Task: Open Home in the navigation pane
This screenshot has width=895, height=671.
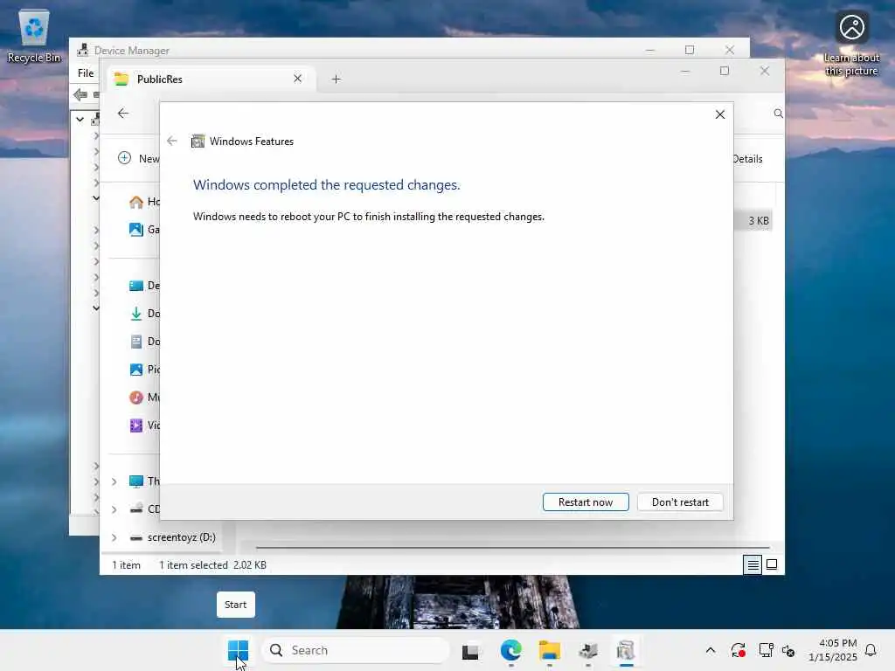Action: click(x=144, y=202)
